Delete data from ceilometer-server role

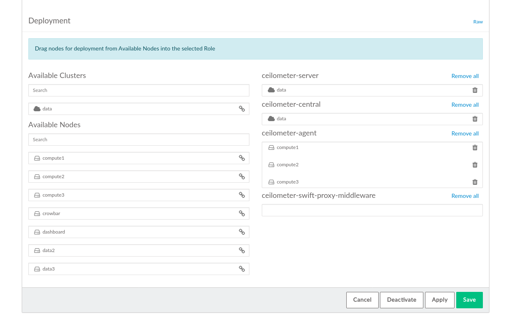[475, 90]
